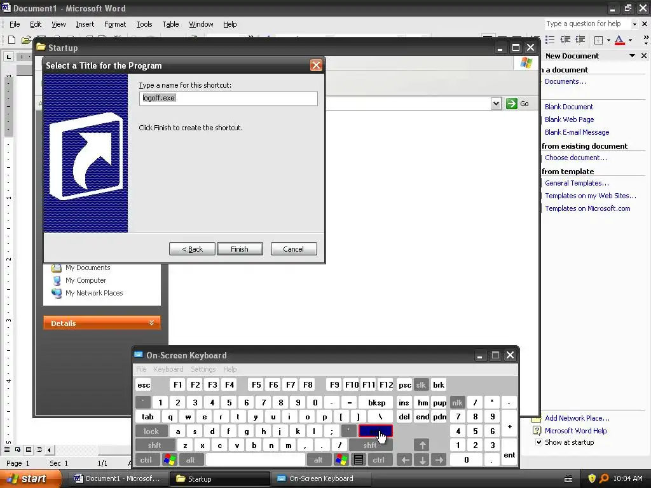
Task: Toggle the left shft key on keyboard
Action: (x=154, y=445)
